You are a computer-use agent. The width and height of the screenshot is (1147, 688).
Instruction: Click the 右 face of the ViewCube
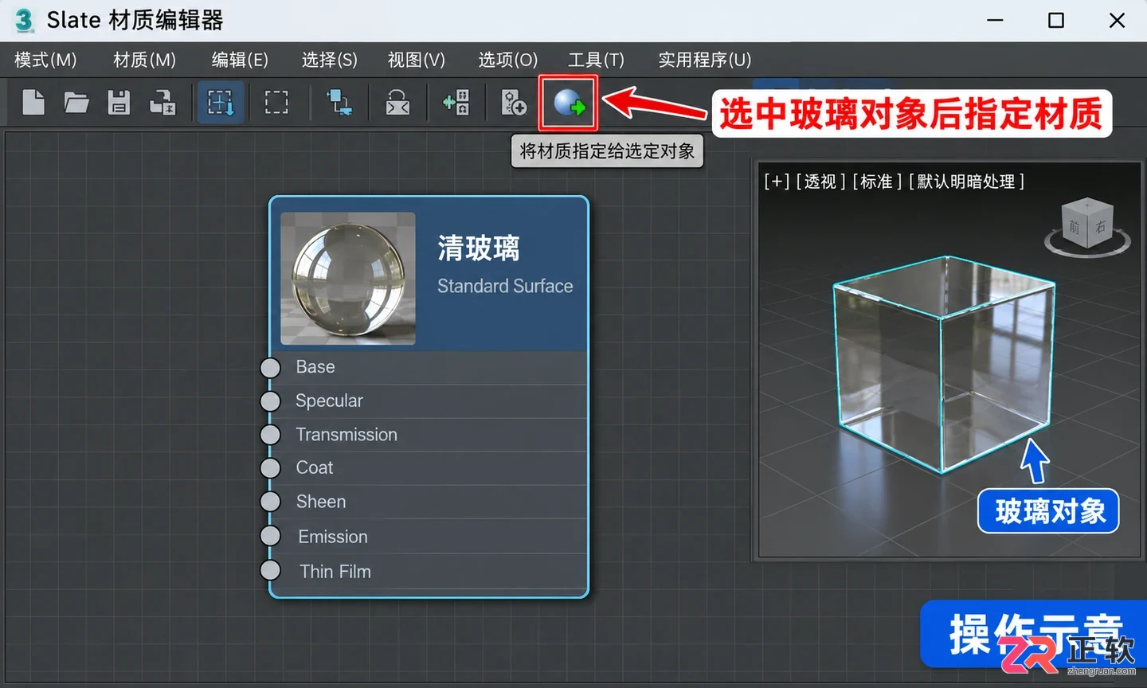pos(1100,226)
